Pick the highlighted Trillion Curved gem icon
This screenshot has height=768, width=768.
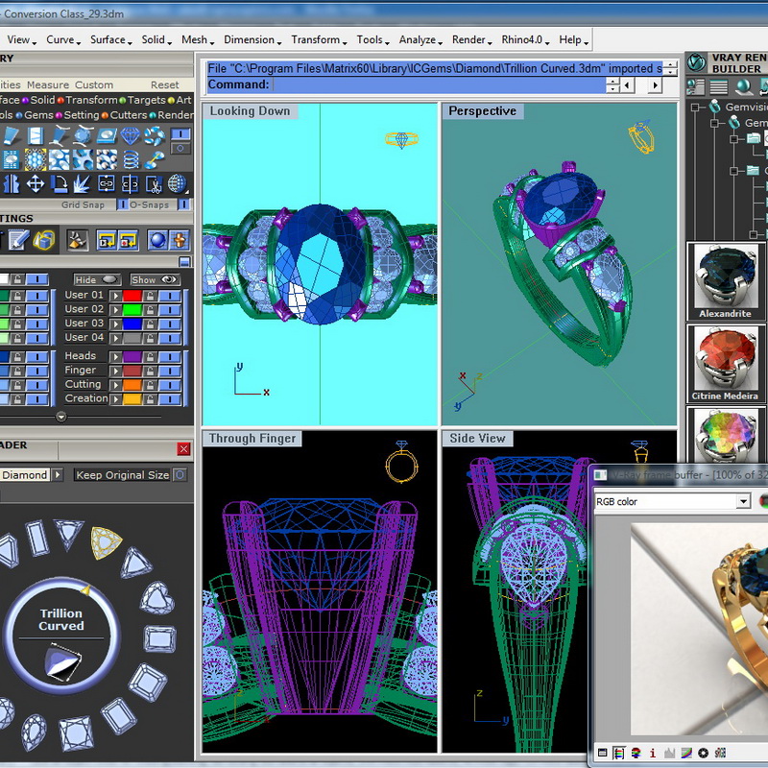tap(105, 542)
